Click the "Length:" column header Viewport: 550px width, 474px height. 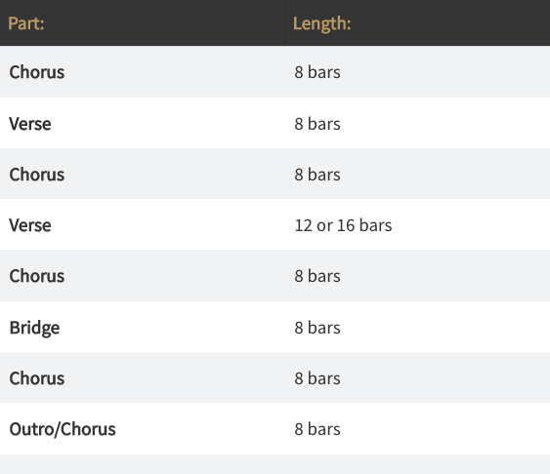click(322, 23)
